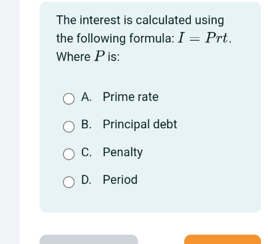Click the italic P in 'Where P is'
Image resolution: width=268 pixels, height=244 pixels.
click(x=99, y=57)
